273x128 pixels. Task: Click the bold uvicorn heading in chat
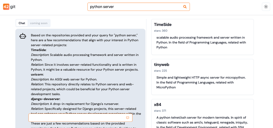click(x=37, y=74)
